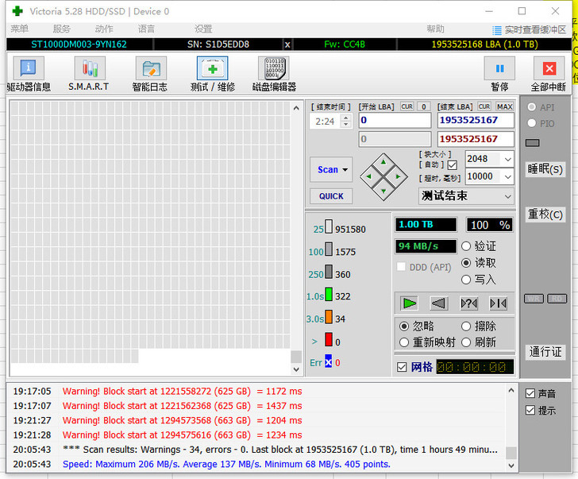Select the remap radio button
The height and width of the screenshot is (479, 578).
coord(404,342)
